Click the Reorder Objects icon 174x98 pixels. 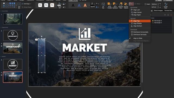126,4
